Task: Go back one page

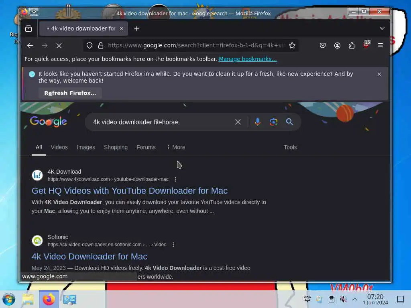Action: [x=30, y=46]
